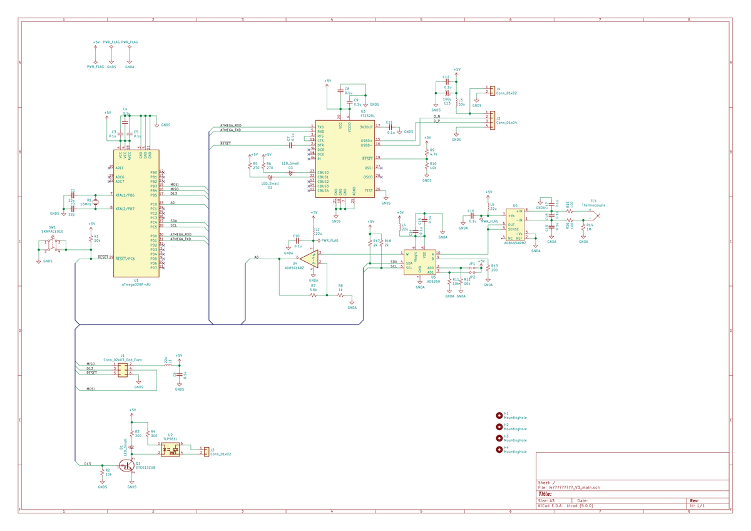The image size is (751, 531).
Task: Click the GNDA power flag symbol top-left
Action: [130, 60]
